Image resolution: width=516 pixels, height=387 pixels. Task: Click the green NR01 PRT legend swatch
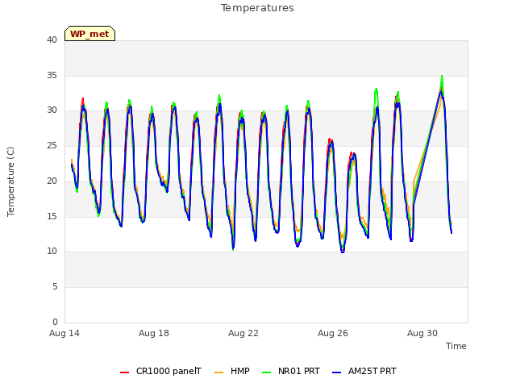tap(267, 372)
